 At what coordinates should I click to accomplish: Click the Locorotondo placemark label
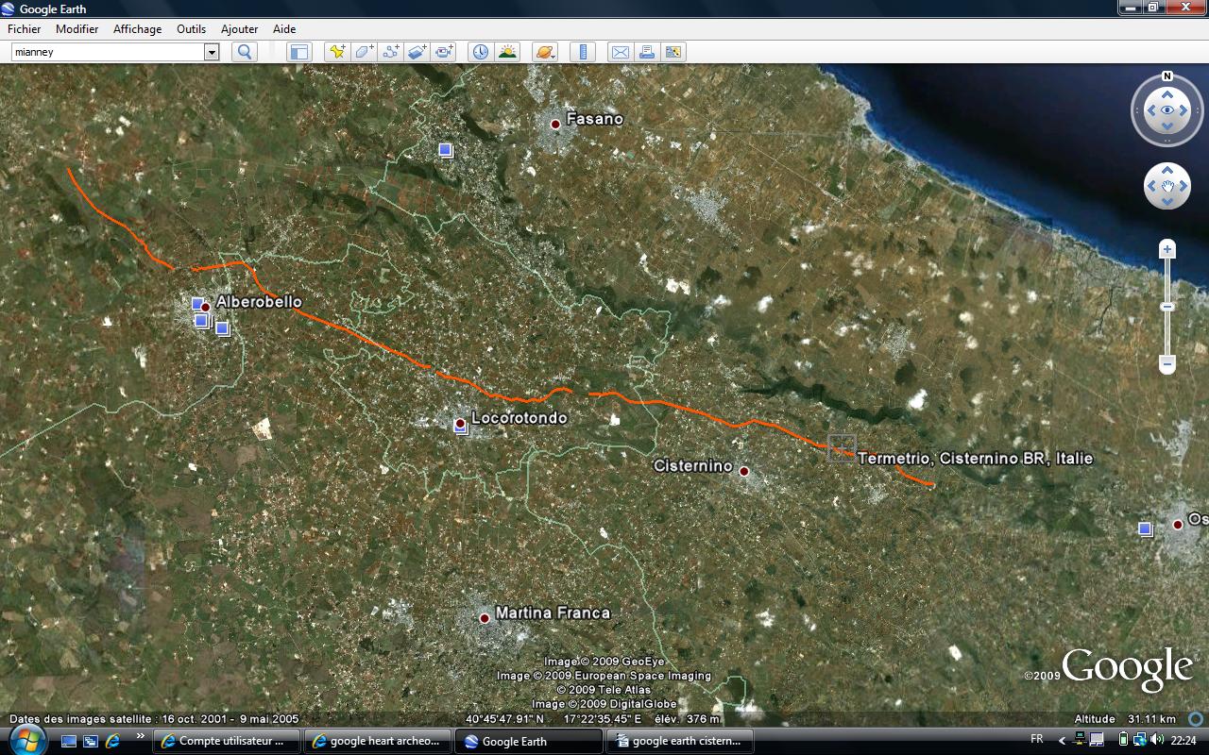click(x=519, y=417)
